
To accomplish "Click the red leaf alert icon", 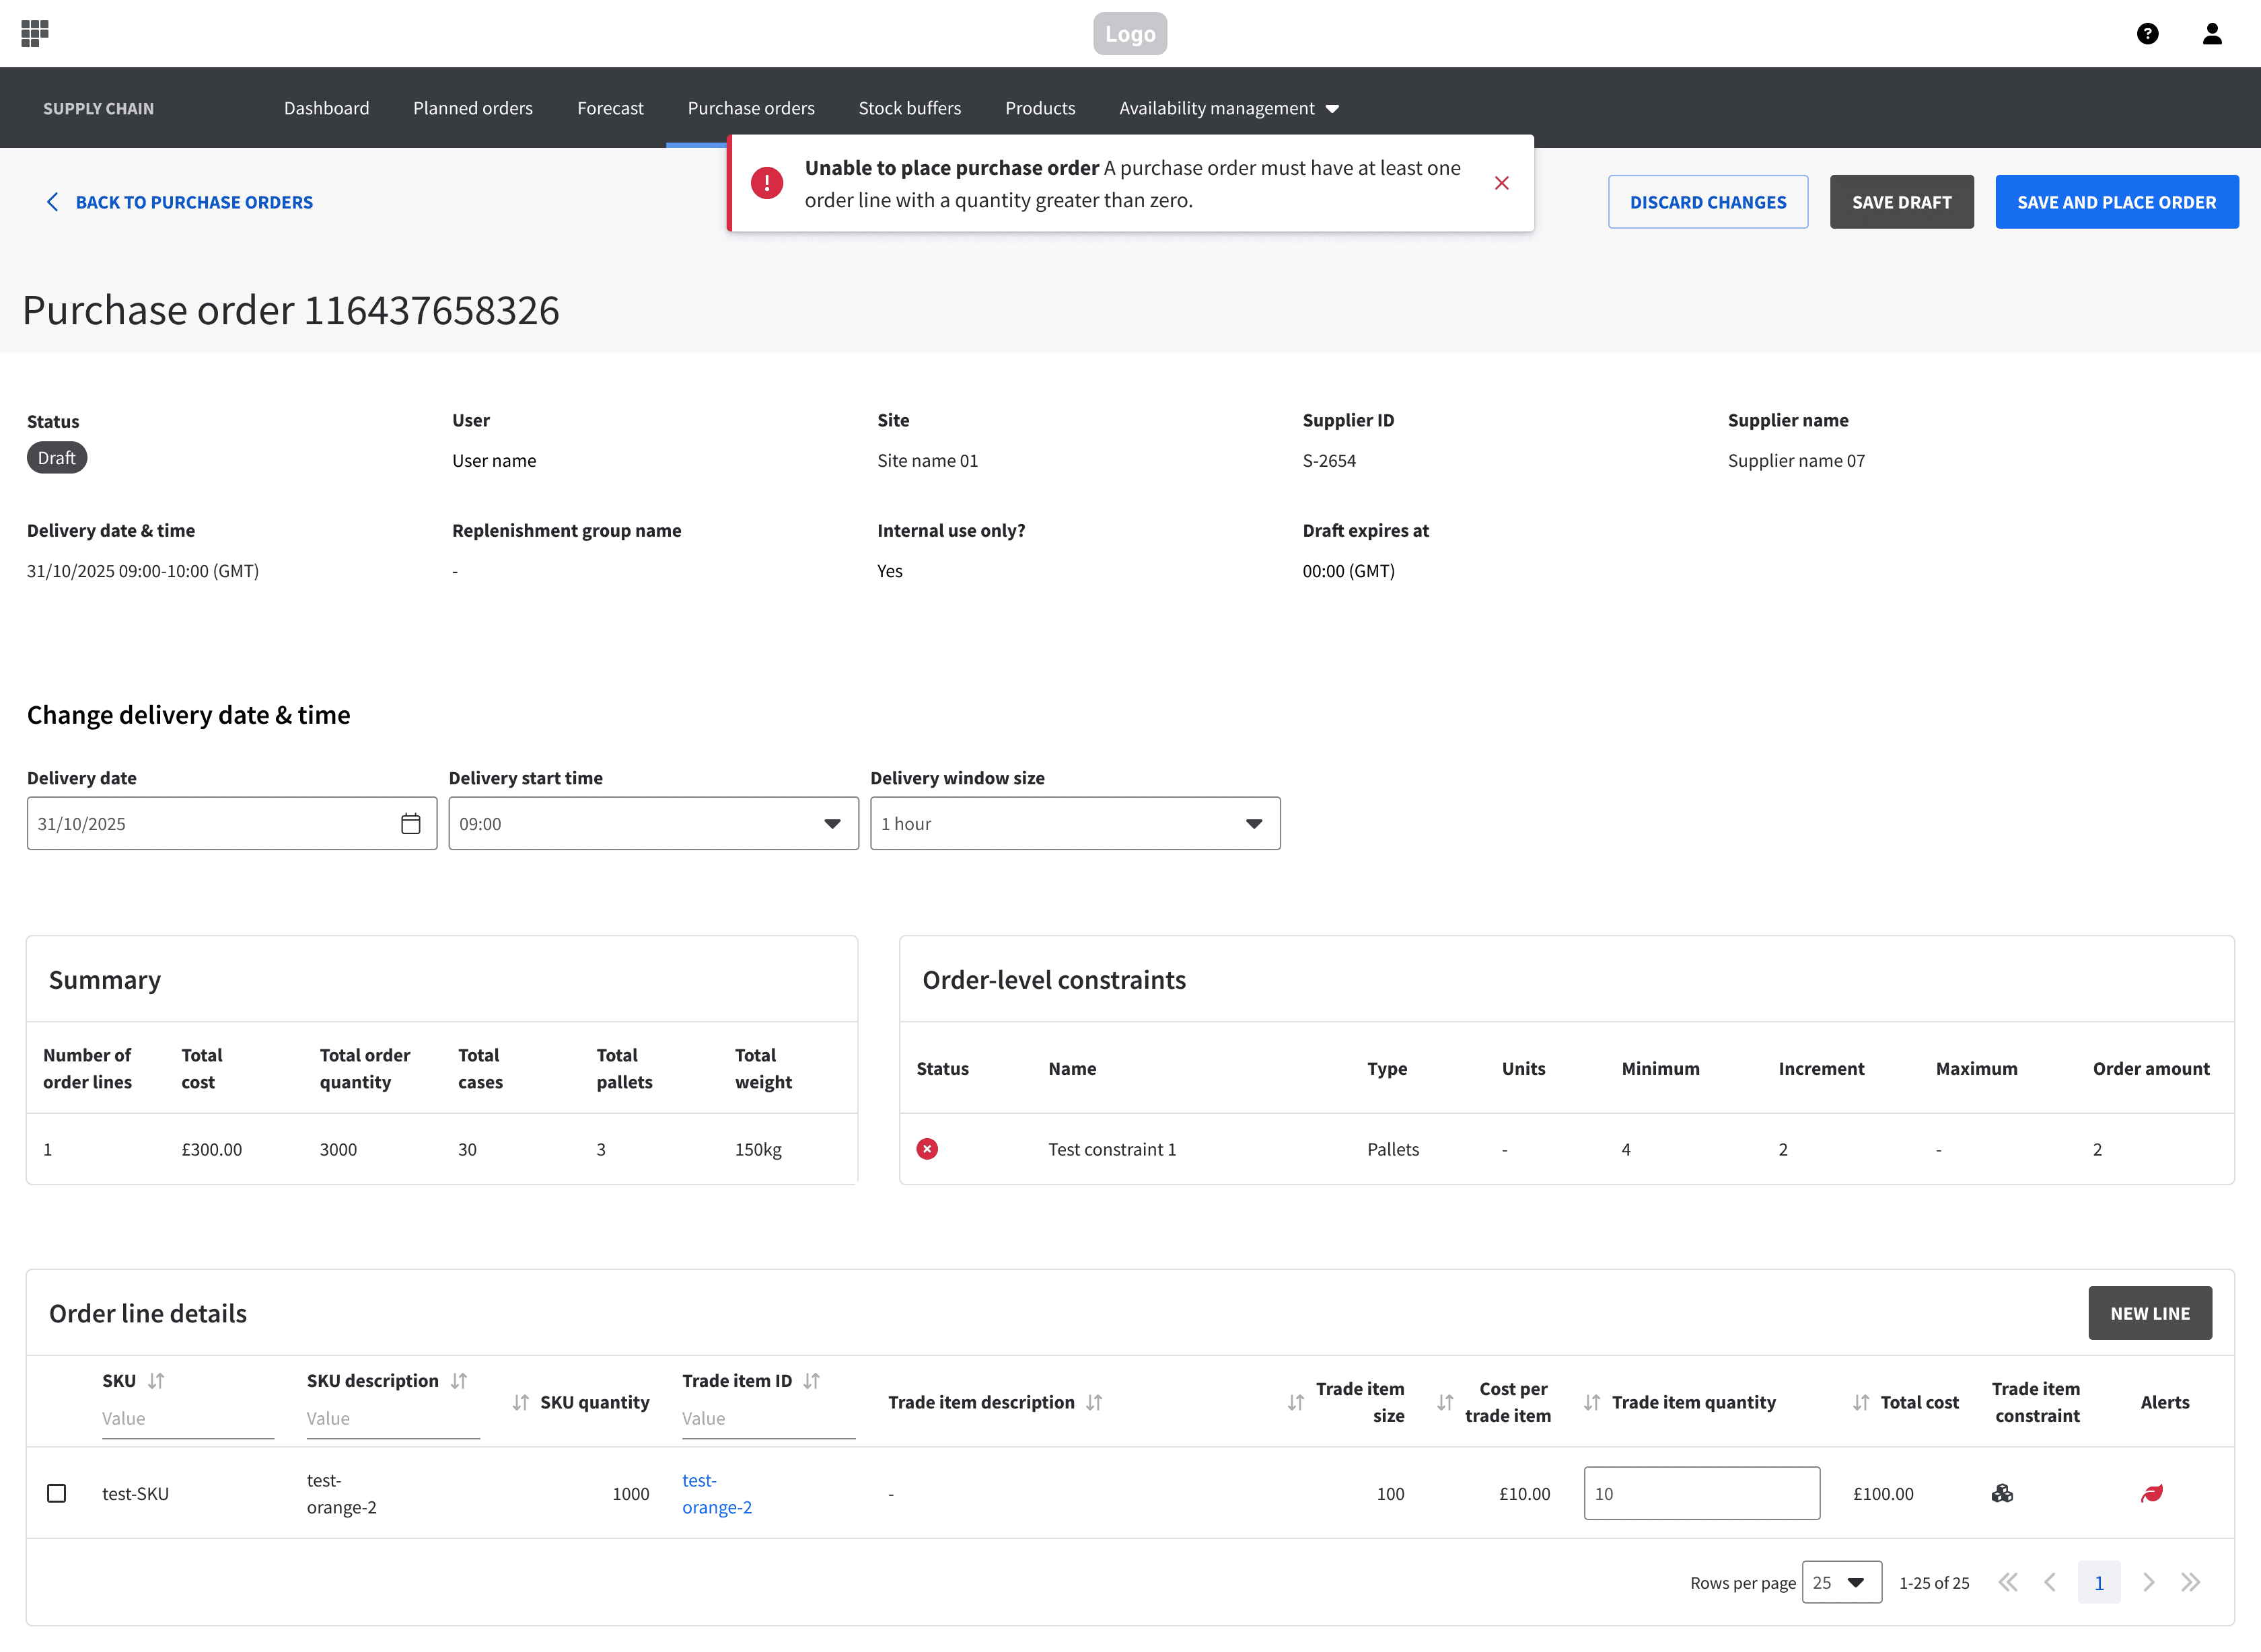I will [x=2152, y=1493].
